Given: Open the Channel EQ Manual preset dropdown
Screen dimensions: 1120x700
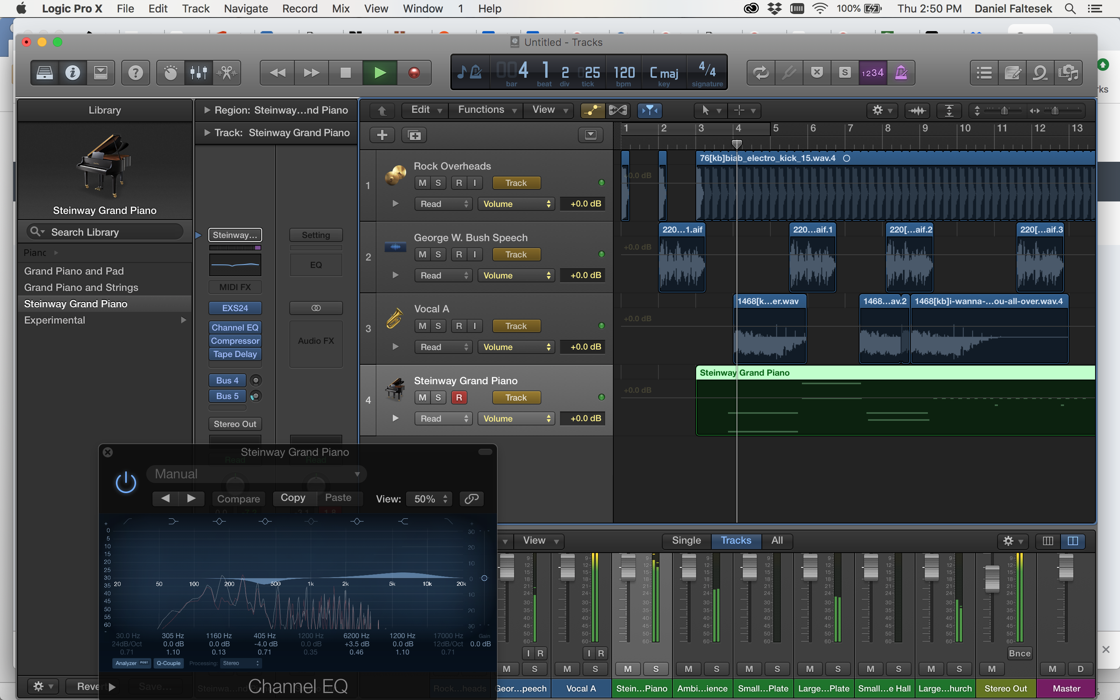Looking at the screenshot, I should (x=257, y=474).
